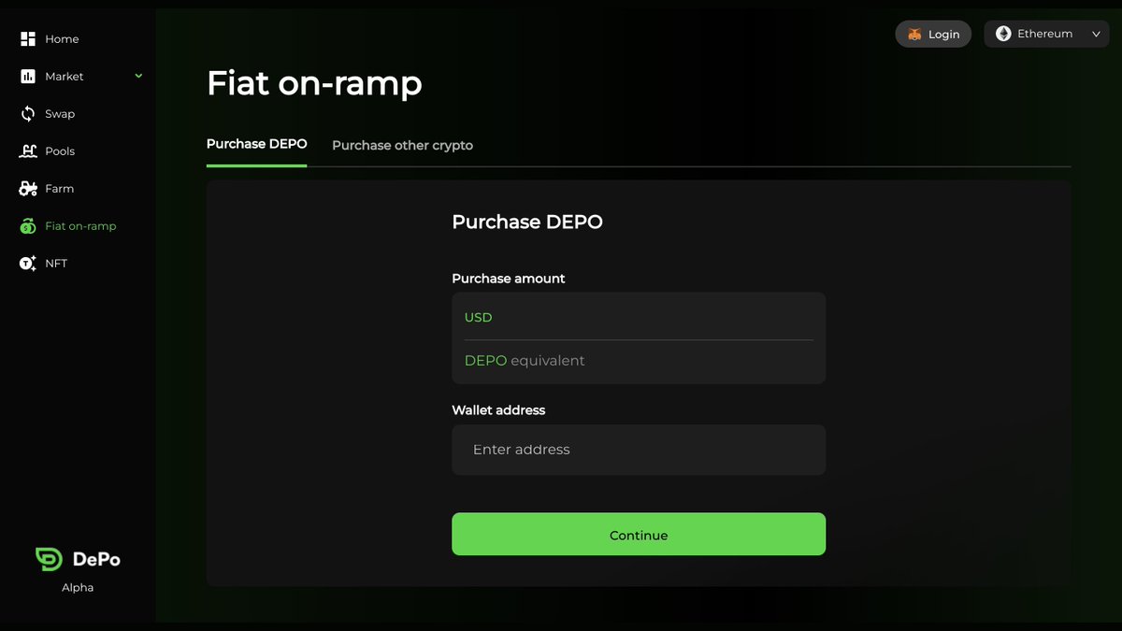Click the Market chart icon
Viewport: 1122px width, 631px height.
coord(28,77)
